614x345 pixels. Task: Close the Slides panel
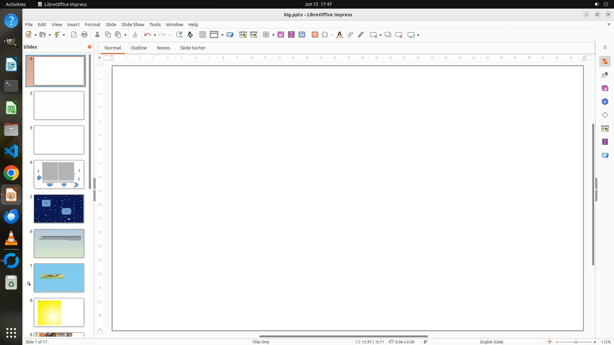pyautogui.click(x=90, y=47)
